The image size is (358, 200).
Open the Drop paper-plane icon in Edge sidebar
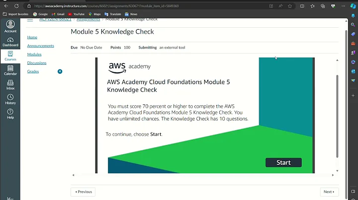(353, 81)
